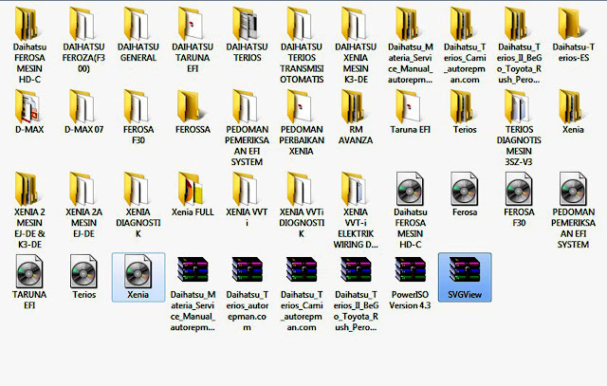Image resolution: width=607 pixels, height=386 pixels.
Task: Click the highlighted Xenia disc image
Action: click(138, 277)
